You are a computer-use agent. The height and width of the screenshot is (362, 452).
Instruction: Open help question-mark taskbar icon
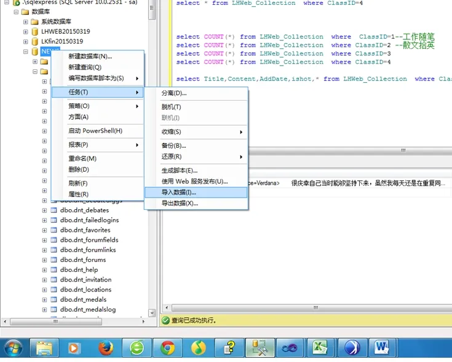coord(229,349)
